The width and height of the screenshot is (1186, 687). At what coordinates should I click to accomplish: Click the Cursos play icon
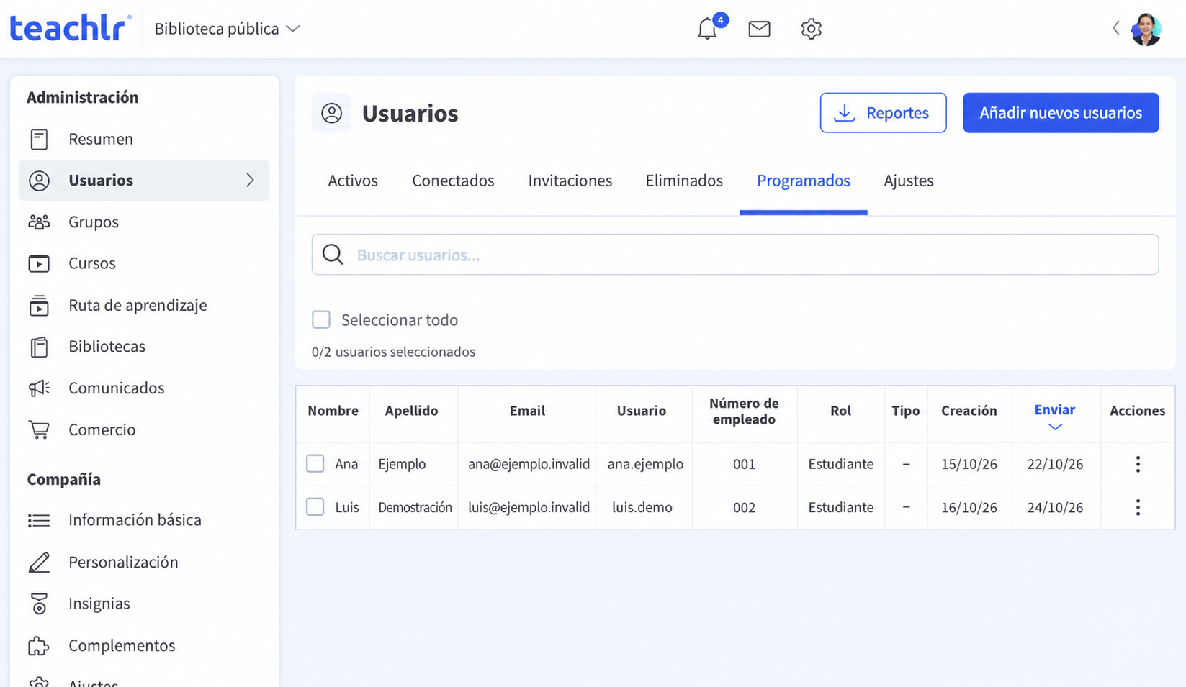pyautogui.click(x=39, y=263)
